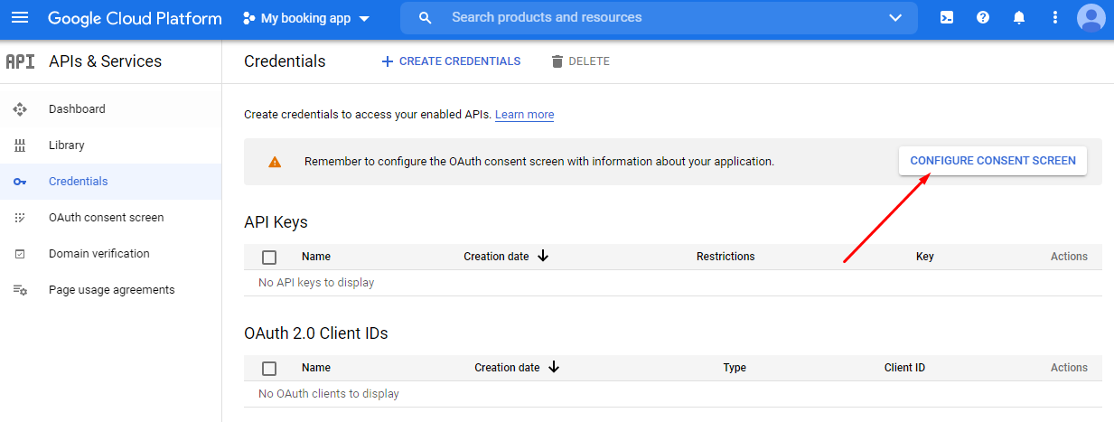This screenshot has width=1114, height=422.
Task: Sort API Keys by Name column
Action: click(316, 257)
